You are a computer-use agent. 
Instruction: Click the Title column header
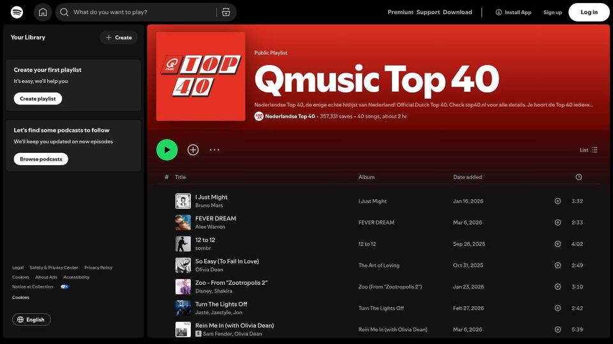click(180, 177)
